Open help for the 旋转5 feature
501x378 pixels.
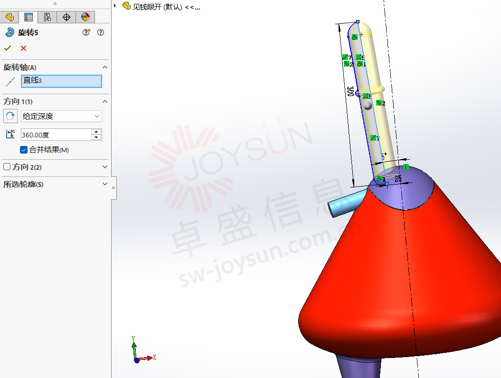100,32
